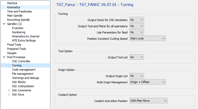The width and height of the screenshot is (198, 109).
Task: Open Code management page
Action: [24, 70]
